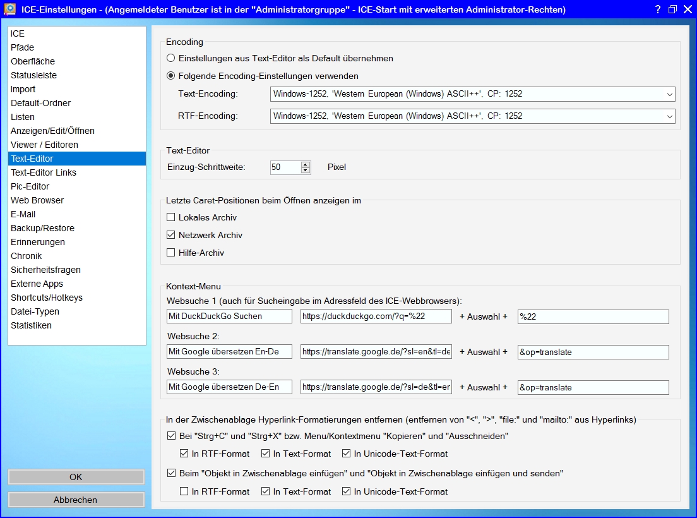Increase Einzug-Schrittweite with the up arrow
The width and height of the screenshot is (697, 518).
[x=306, y=164]
